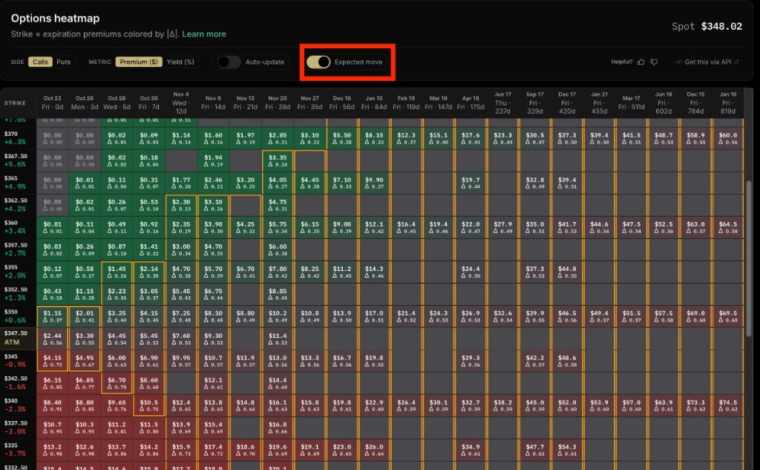Select the Nov 27 Fri 35d column header
Viewport: 760px width, 470px height.
pos(309,102)
